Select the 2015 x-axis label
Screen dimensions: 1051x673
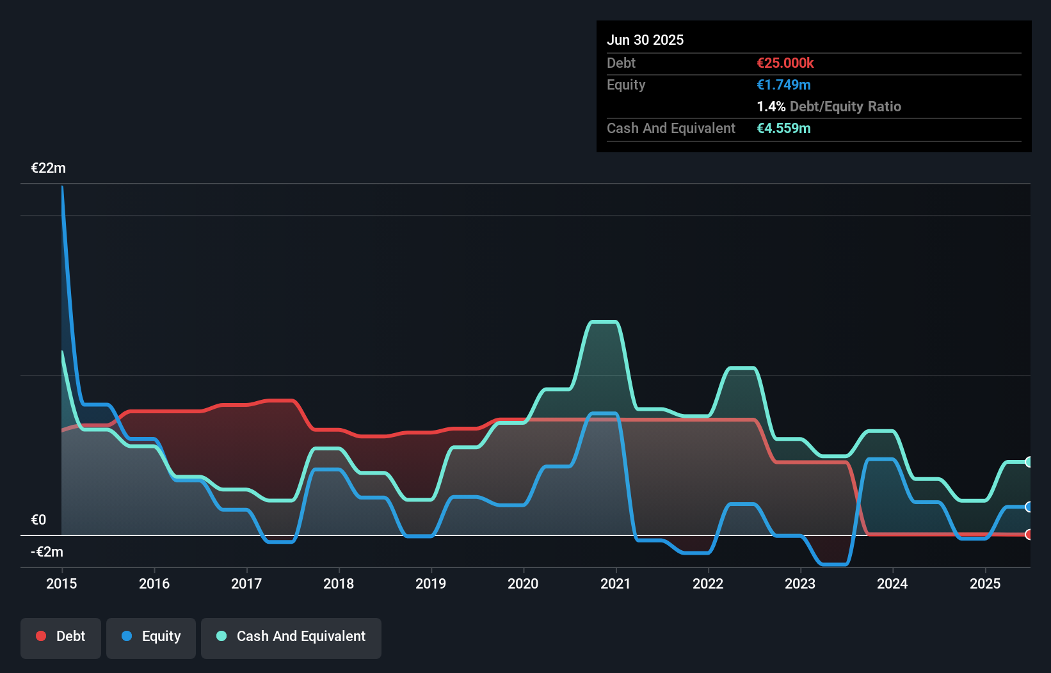61,583
